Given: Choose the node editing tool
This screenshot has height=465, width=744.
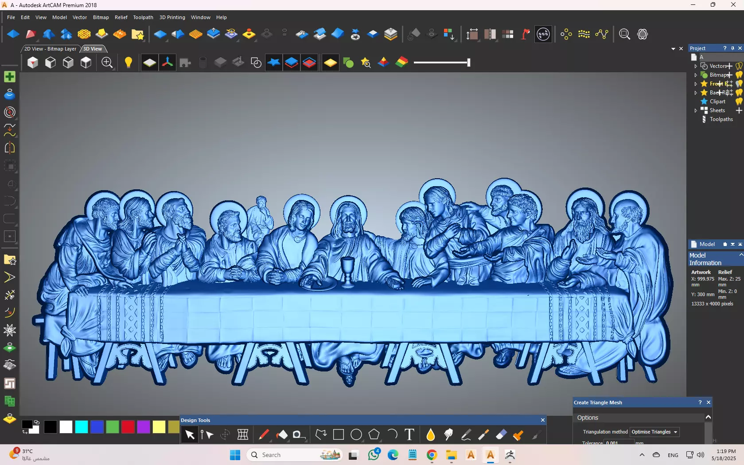Looking at the screenshot, I should point(207,434).
